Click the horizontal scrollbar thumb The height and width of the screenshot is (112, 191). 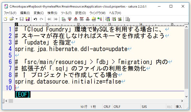tap(11, 101)
